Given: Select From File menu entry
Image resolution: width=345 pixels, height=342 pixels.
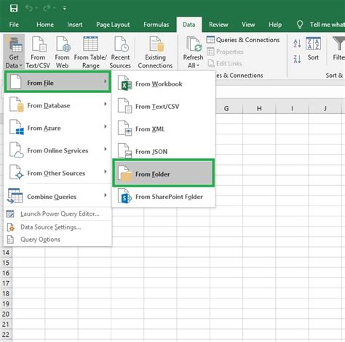Looking at the screenshot, I should pyautogui.click(x=57, y=82).
